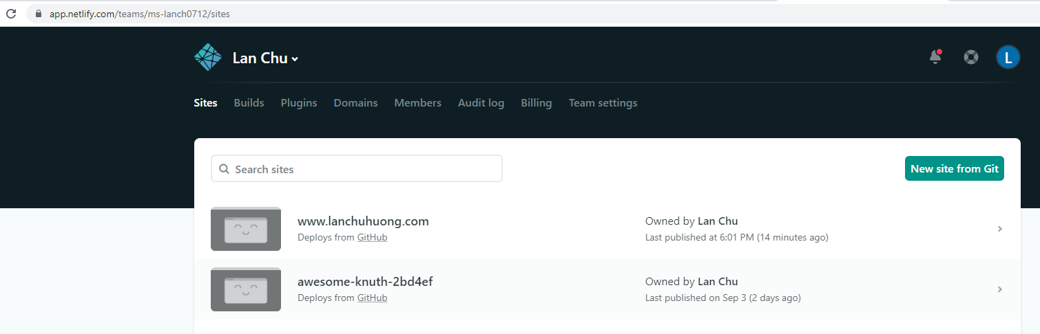The image size is (1040, 334).
Task: Open the support lifebuoy icon
Action: tap(971, 58)
